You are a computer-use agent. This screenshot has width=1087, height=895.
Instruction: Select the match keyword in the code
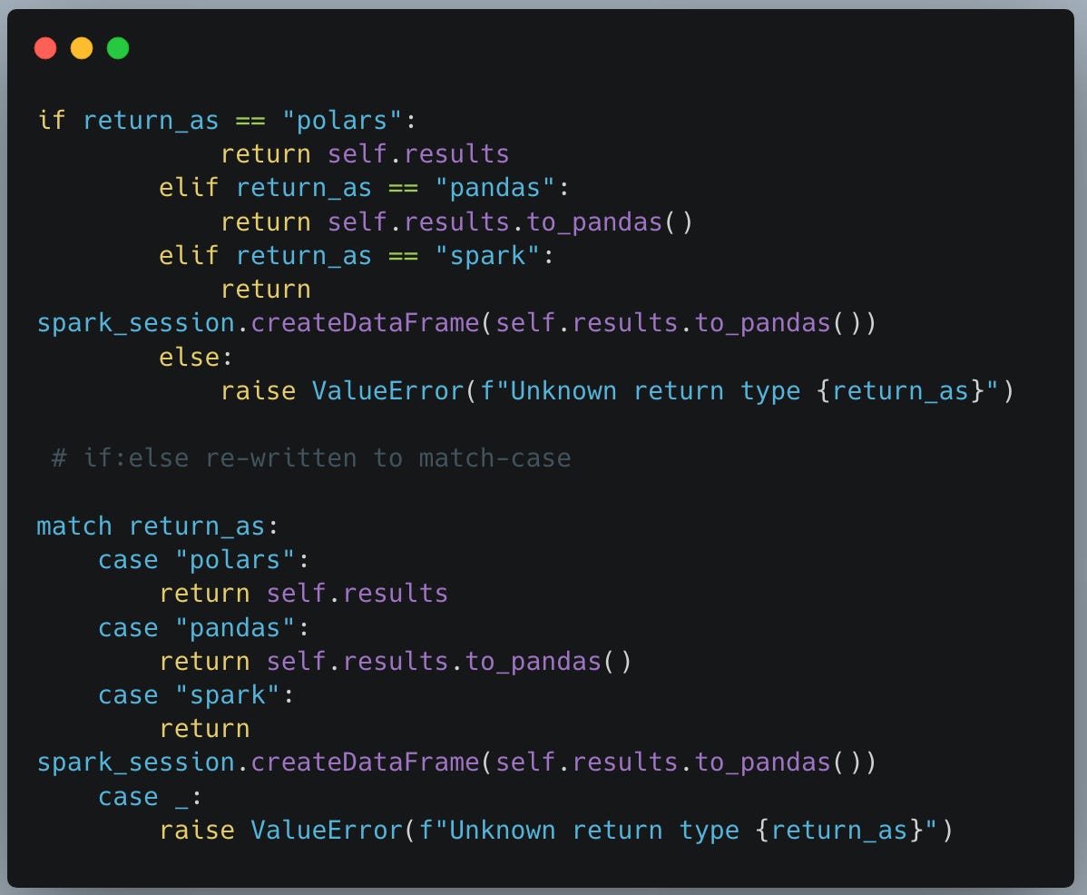pos(73,526)
